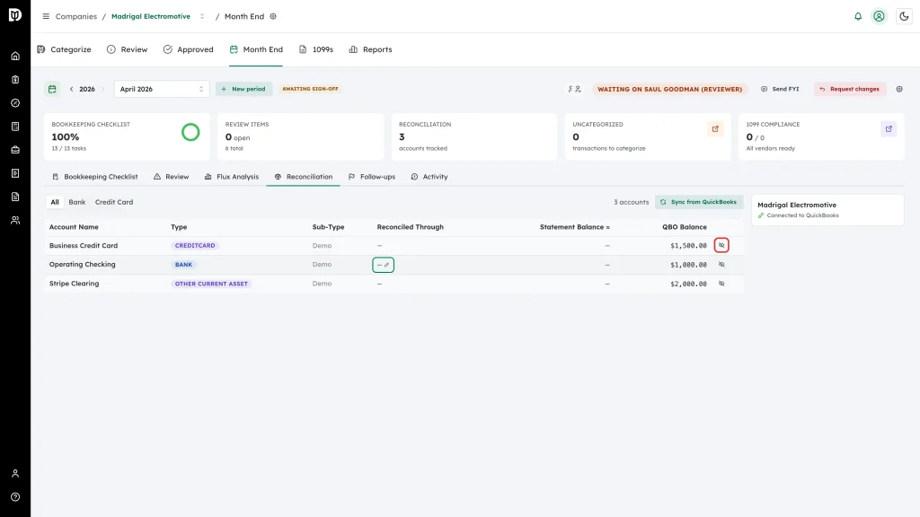This screenshot has height=517, width=920.
Task: Open the April 2026 period dropdown
Action: click(x=162, y=89)
